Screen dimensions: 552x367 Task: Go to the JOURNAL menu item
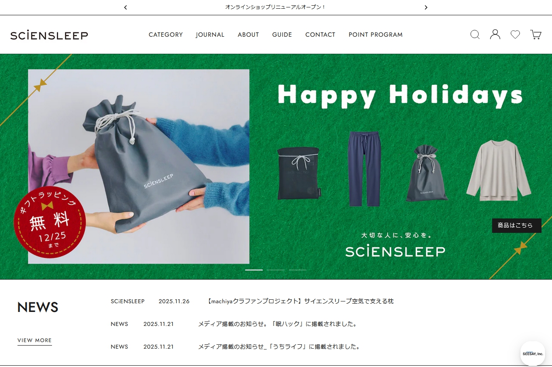tap(210, 35)
